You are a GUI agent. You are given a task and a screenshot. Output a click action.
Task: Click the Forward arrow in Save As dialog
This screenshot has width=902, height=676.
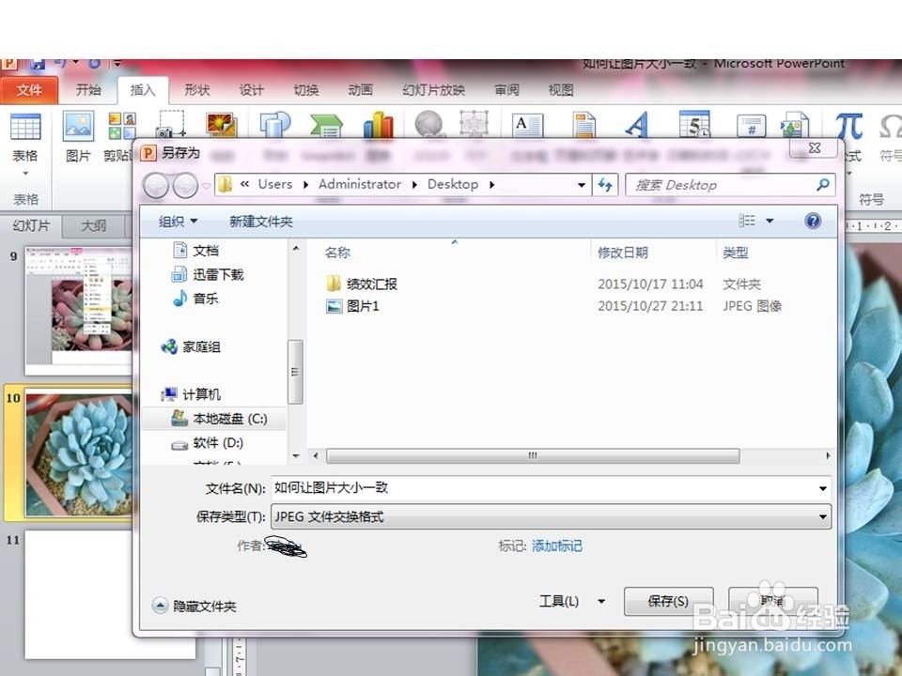(185, 185)
